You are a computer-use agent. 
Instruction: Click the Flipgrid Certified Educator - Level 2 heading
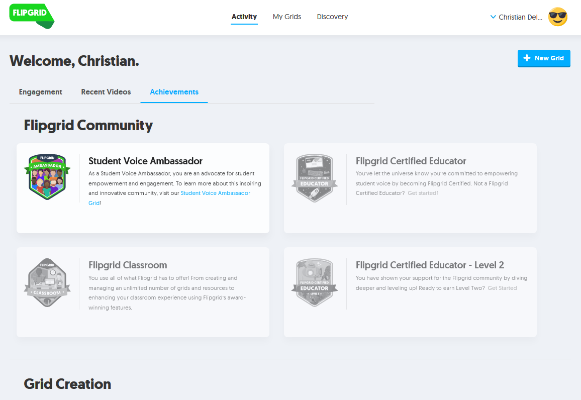pyautogui.click(x=430, y=265)
